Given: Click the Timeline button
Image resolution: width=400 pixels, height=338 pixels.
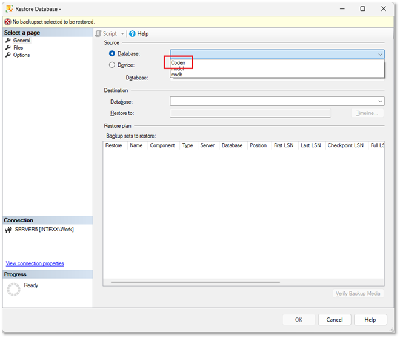Looking at the screenshot, I should click(367, 113).
